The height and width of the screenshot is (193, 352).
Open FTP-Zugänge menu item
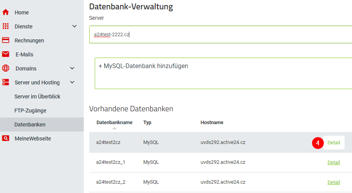coord(30,111)
